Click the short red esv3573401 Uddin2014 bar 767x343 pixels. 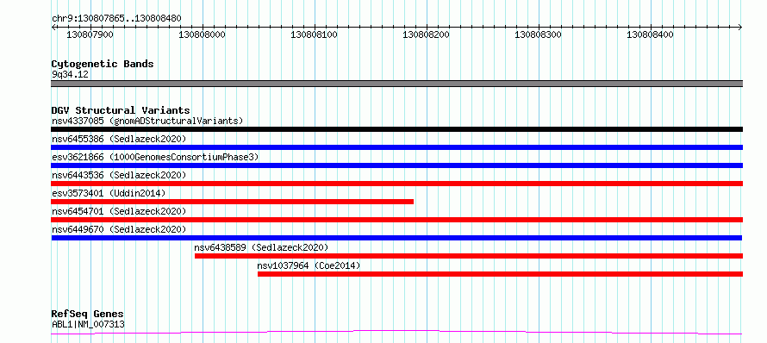click(233, 202)
